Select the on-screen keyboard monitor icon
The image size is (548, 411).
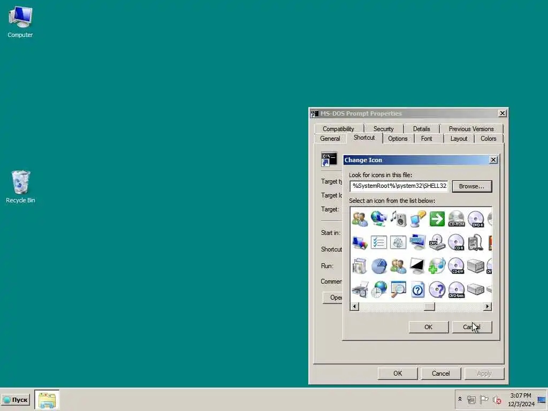click(x=417, y=242)
